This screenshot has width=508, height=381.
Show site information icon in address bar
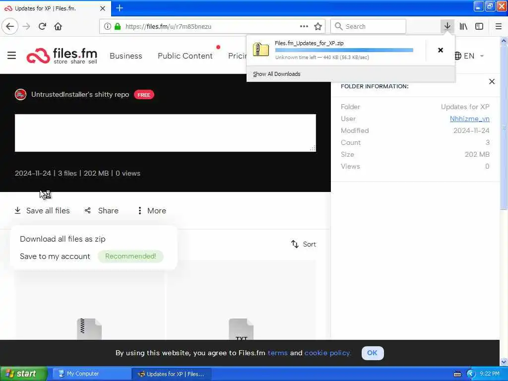(108, 26)
